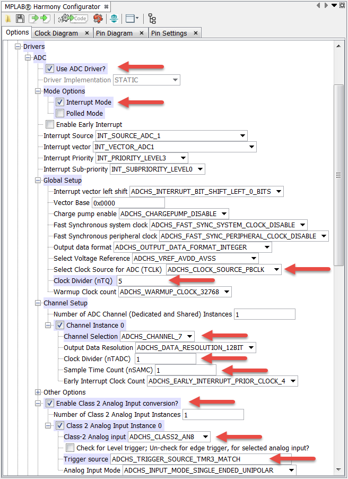Click the red gear icon in toolbar
This screenshot has width=348, height=479.
point(98,19)
